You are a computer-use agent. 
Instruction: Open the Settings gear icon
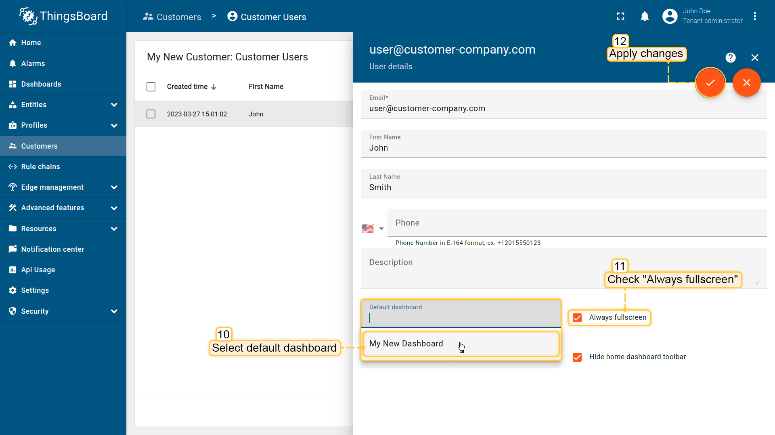tap(12, 290)
